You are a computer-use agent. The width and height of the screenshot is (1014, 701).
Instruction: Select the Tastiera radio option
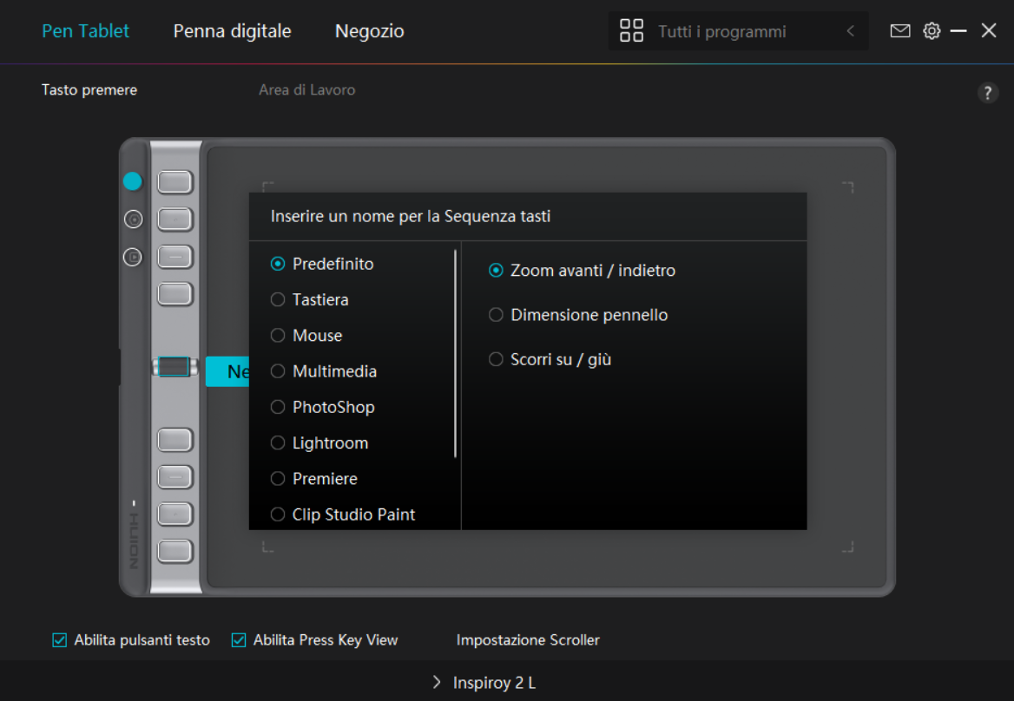(x=310, y=300)
